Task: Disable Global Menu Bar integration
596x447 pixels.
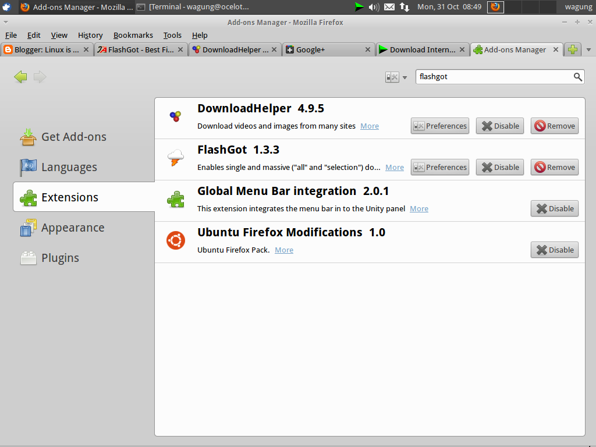Action: point(555,209)
